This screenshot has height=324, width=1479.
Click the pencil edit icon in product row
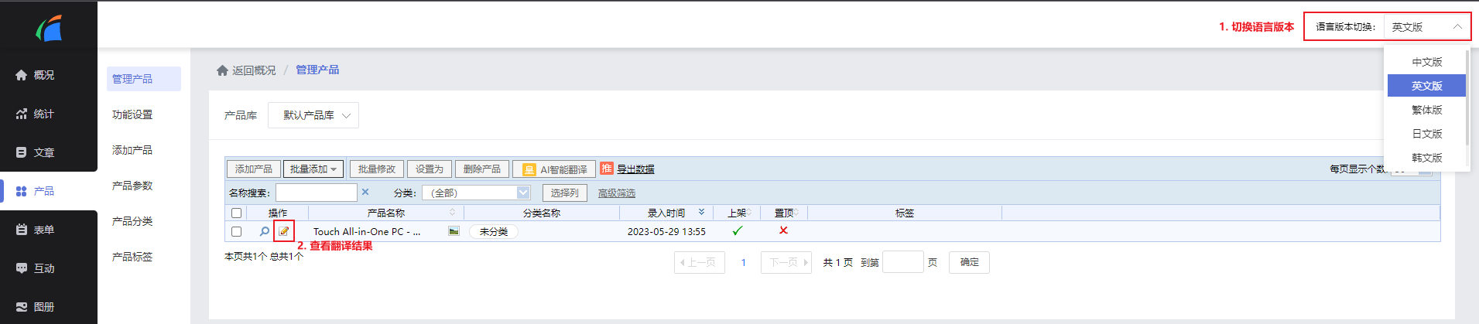pyautogui.click(x=284, y=231)
